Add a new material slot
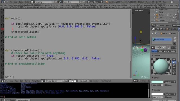 pos(175,38)
